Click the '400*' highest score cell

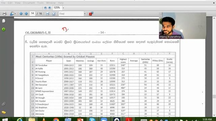click(x=123, y=88)
